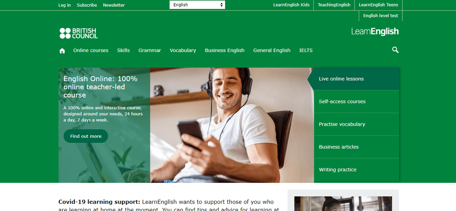The width and height of the screenshot is (456, 211).
Task: Select the Live online lessons tab
Action: pyautogui.click(x=356, y=79)
